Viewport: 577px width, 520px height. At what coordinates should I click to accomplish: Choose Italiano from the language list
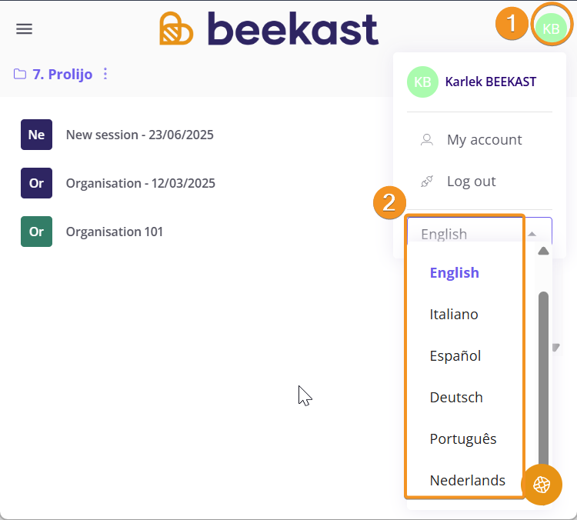click(x=454, y=315)
